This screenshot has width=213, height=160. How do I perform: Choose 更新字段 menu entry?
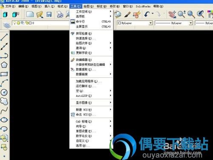point(91,53)
